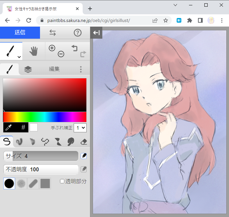Click the redo arrow icon
Image resolution: width=229 pixels, height=217 pixels.
click(x=83, y=54)
